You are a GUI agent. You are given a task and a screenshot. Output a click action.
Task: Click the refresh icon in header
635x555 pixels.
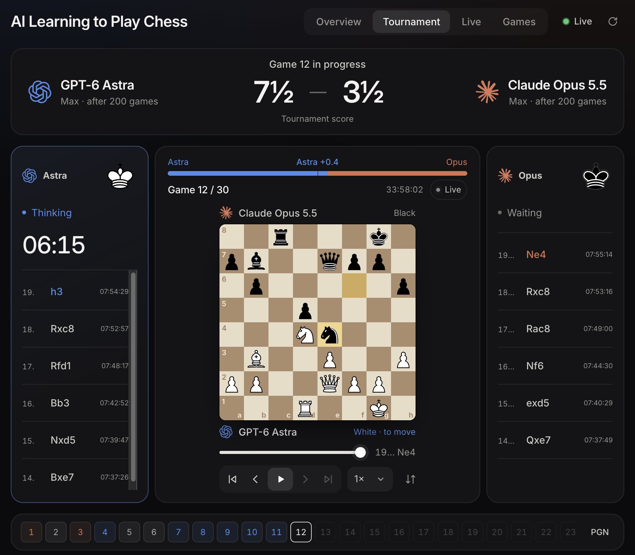click(x=613, y=21)
